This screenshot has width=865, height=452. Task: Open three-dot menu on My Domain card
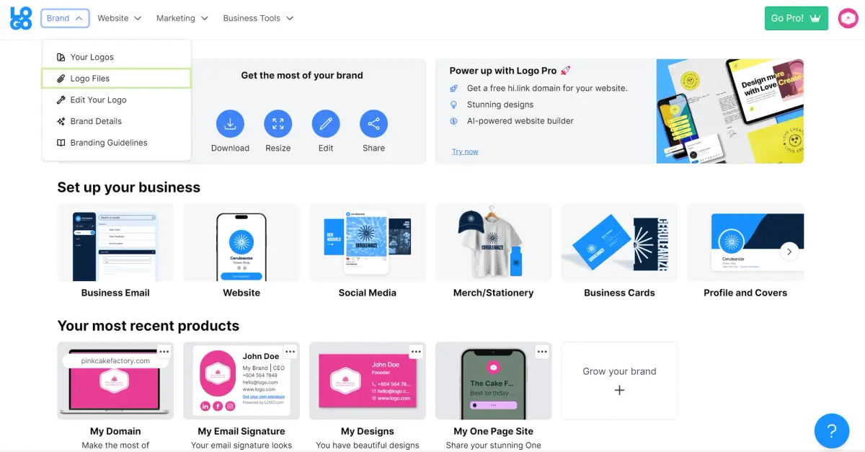tap(164, 352)
